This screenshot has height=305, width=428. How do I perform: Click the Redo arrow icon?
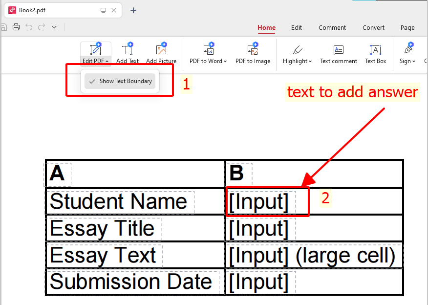tap(42, 27)
